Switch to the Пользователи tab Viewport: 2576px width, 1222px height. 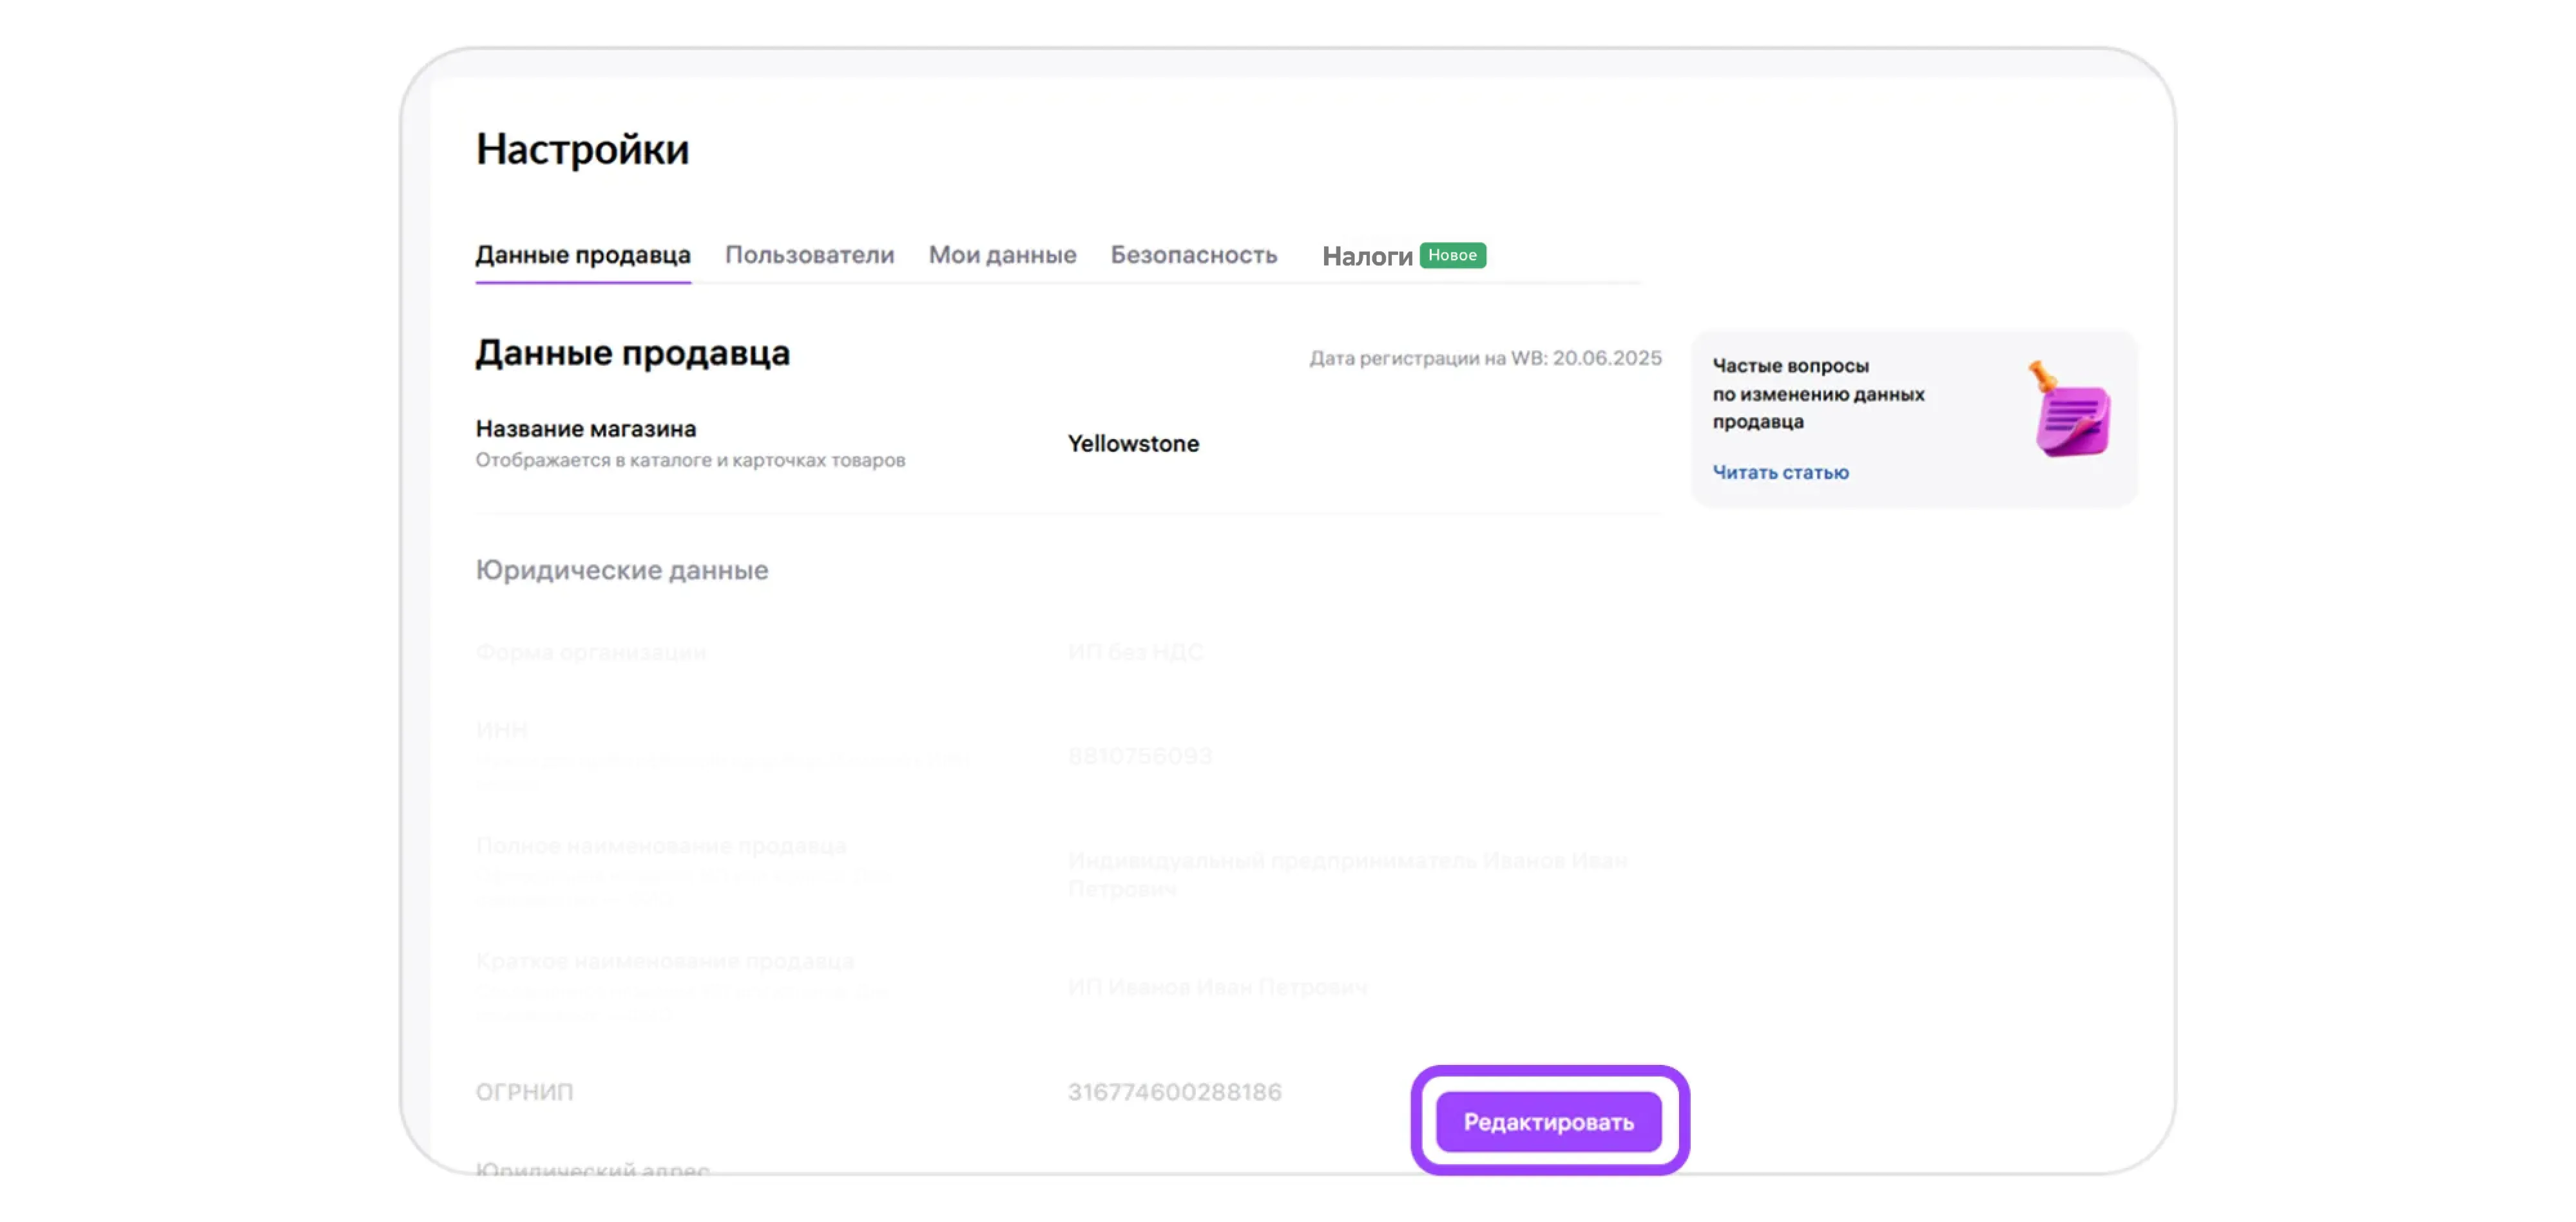pyautogui.click(x=809, y=255)
